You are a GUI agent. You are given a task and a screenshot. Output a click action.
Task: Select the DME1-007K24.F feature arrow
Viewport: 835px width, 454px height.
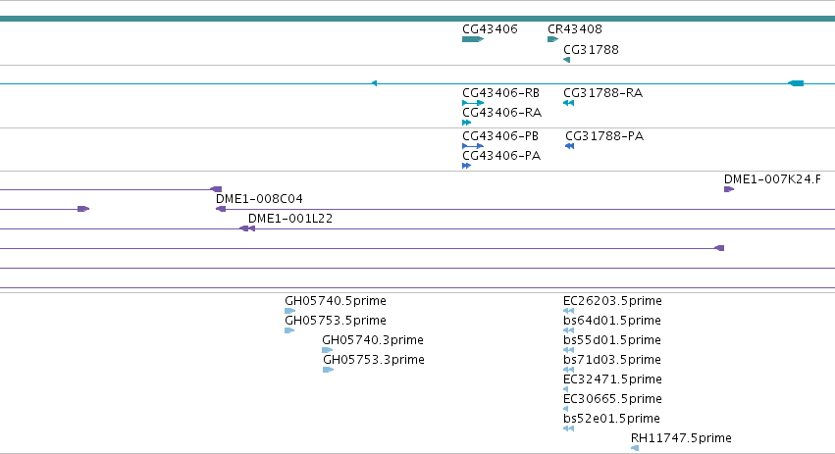point(729,189)
